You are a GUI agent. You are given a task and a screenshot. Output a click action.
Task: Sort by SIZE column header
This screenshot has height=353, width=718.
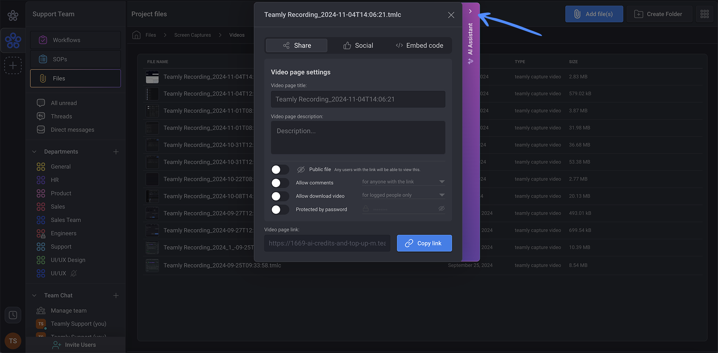[x=573, y=62]
